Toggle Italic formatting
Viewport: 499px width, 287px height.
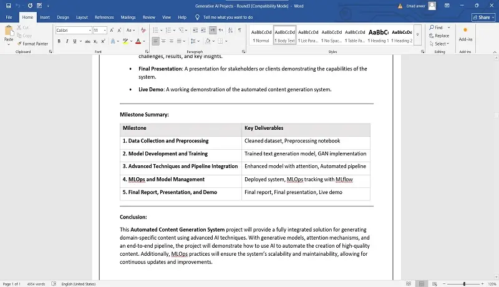[67, 41]
